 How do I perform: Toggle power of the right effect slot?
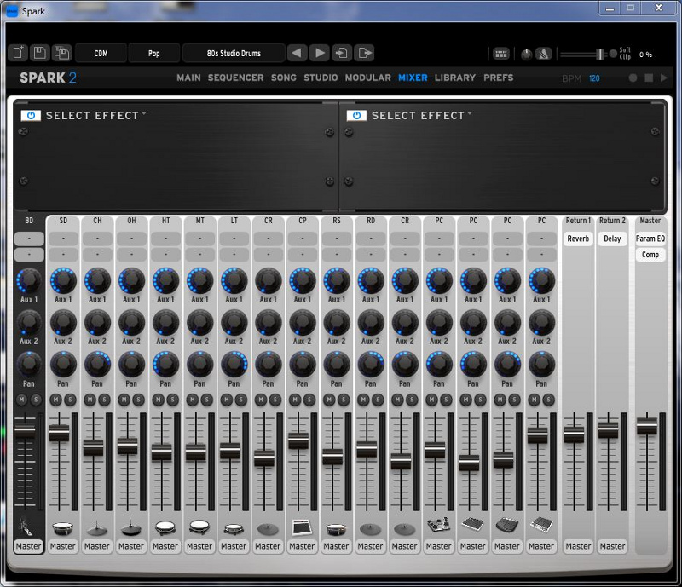(356, 115)
